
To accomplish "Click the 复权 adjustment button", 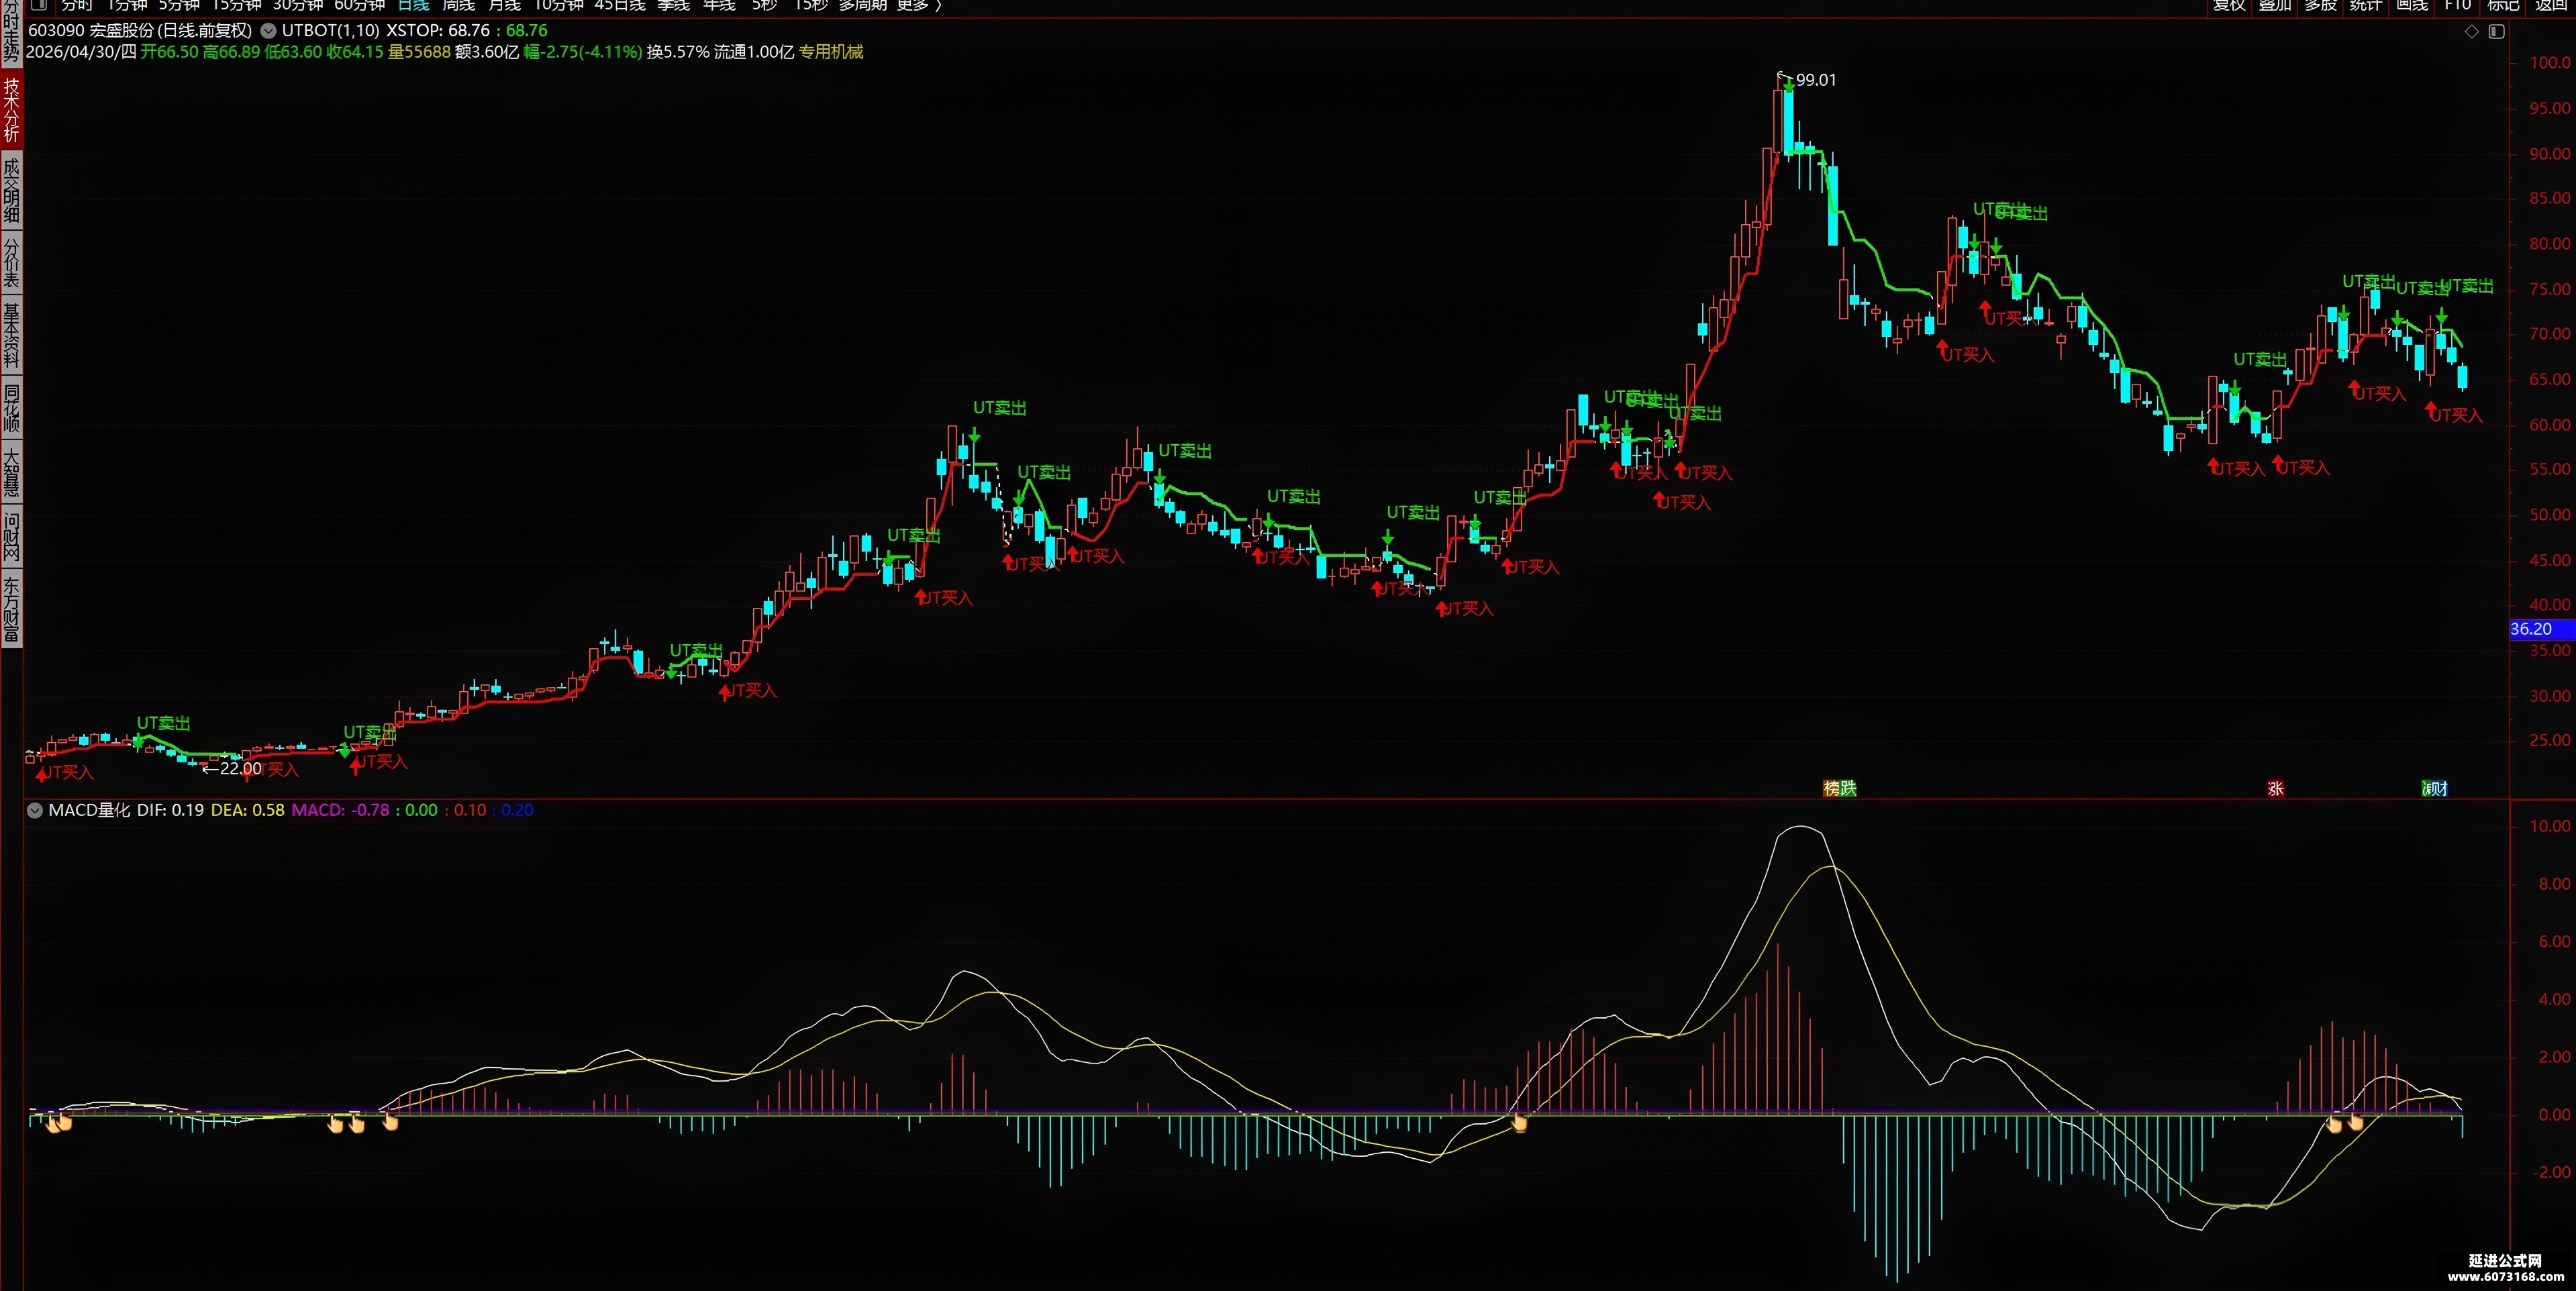I will (x=2229, y=5).
